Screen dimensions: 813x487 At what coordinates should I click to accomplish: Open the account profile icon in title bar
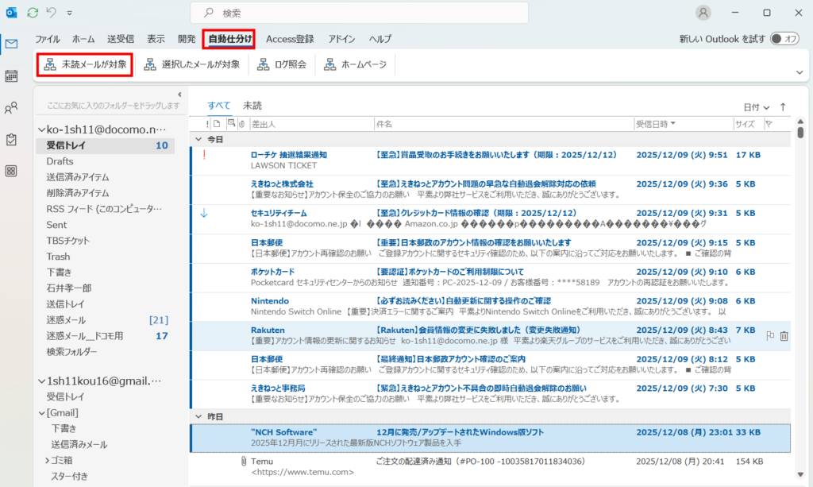tap(703, 13)
